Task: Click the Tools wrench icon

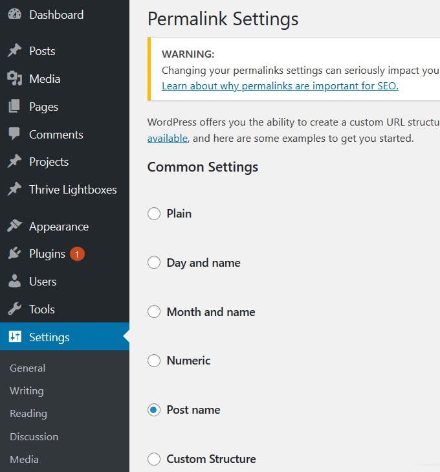Action: pyautogui.click(x=14, y=309)
